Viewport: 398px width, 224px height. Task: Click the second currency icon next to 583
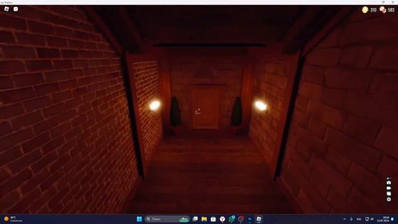(383, 10)
